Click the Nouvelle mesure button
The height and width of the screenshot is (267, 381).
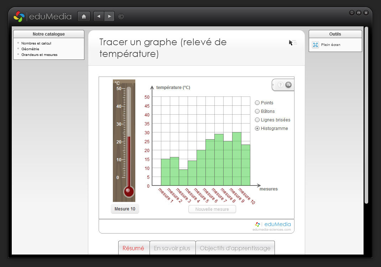click(x=212, y=209)
